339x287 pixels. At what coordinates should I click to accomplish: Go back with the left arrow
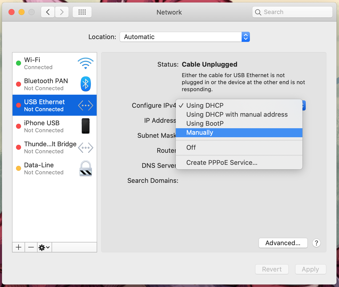pos(48,12)
